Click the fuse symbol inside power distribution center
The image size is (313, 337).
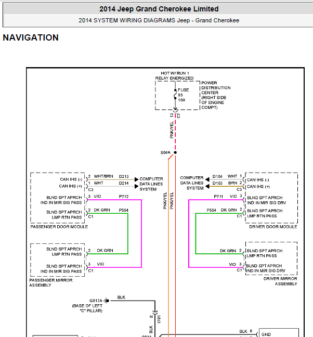(175, 94)
